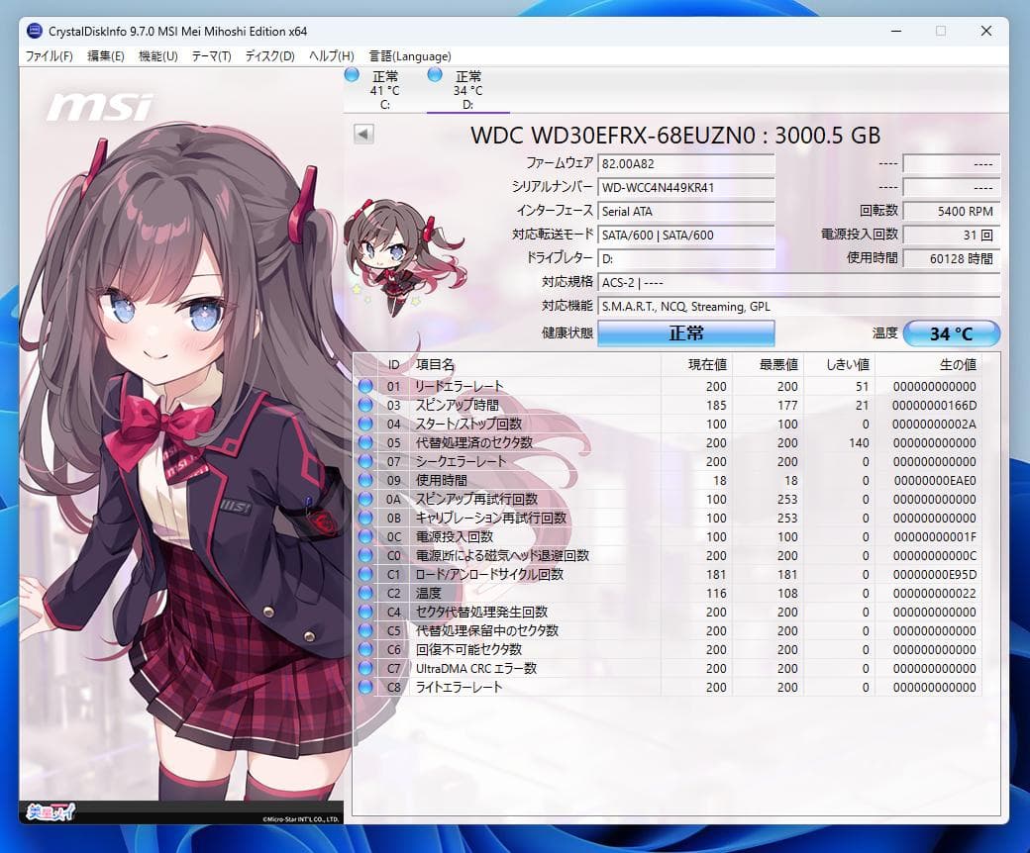Open the テーマ(T) menu
The image size is (1030, 853).
click(x=211, y=56)
